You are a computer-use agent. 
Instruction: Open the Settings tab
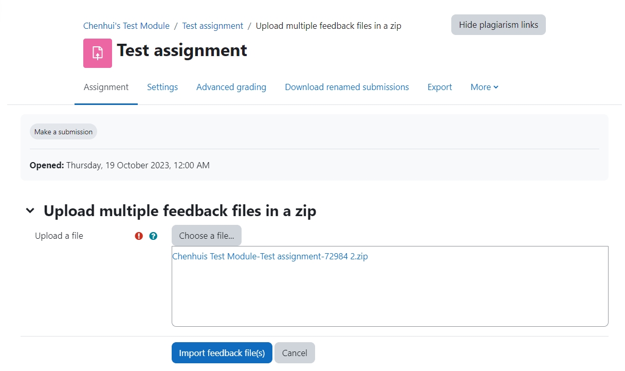tap(162, 87)
